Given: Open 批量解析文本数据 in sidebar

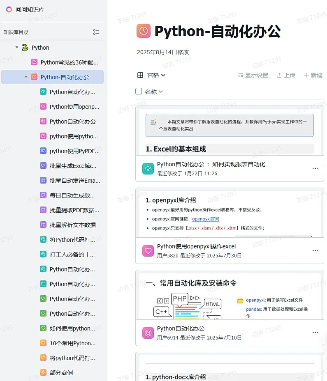Looking at the screenshot, I should 72,225.
